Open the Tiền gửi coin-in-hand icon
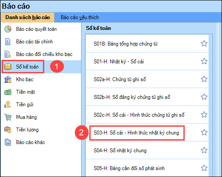Viewport: 222px width, 177px height. (8, 105)
